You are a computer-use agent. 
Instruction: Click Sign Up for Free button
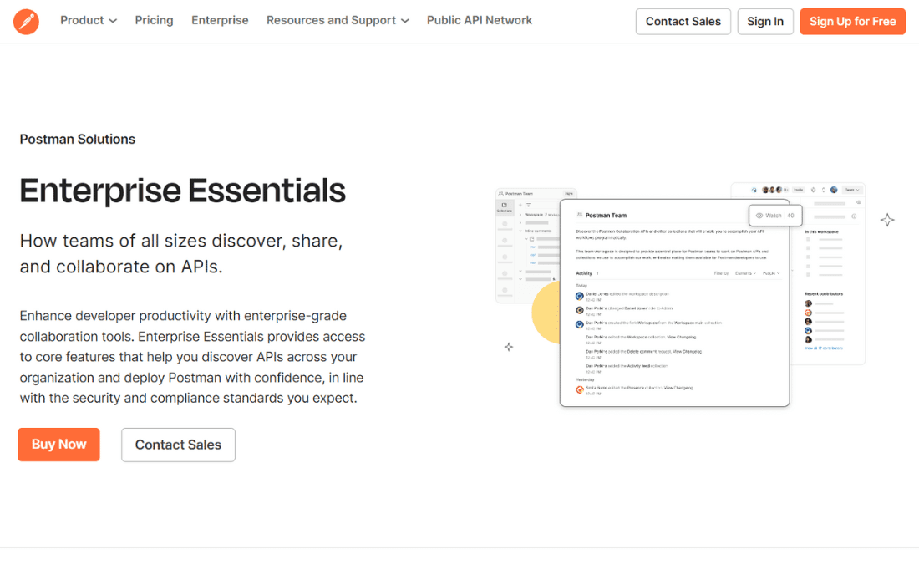[x=852, y=22]
